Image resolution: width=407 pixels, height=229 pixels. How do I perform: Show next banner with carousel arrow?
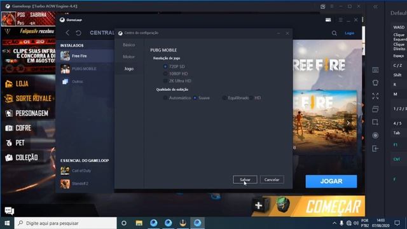348,123
